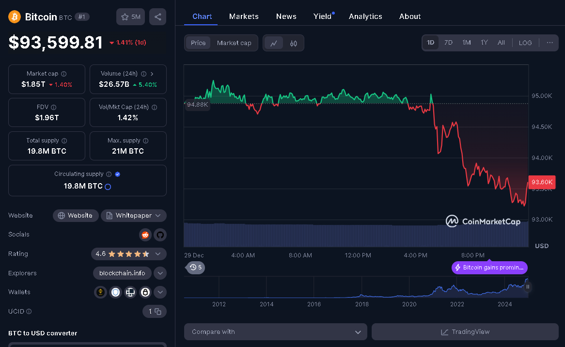The image size is (565, 347).
Task: Open the Chart tab
Action: tap(202, 16)
